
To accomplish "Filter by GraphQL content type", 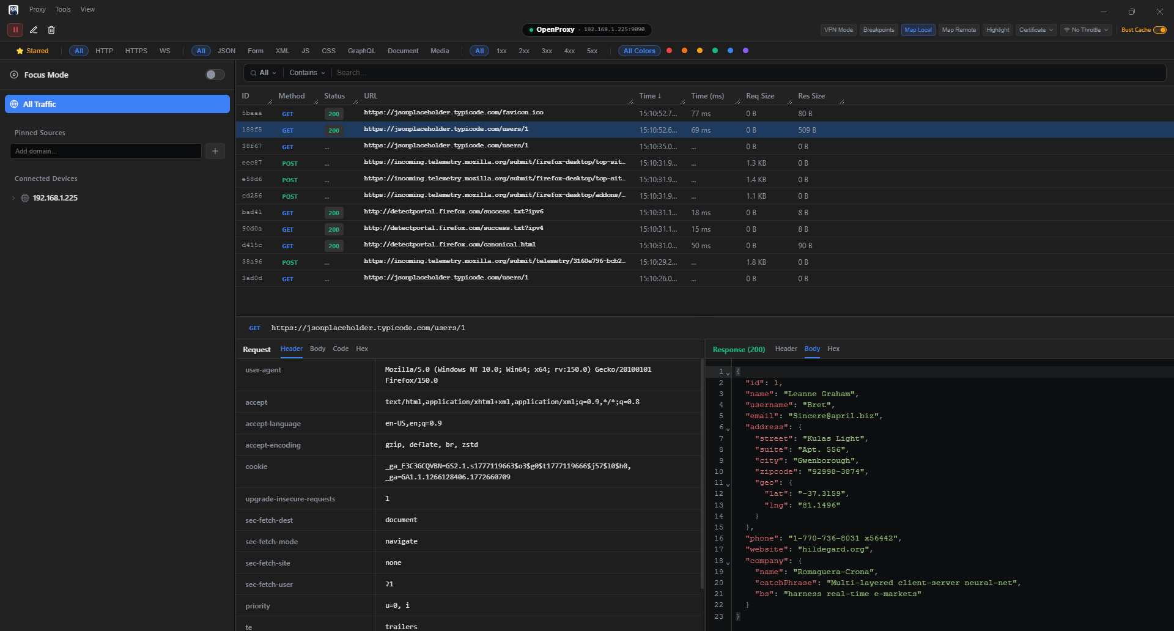I will 361,51.
